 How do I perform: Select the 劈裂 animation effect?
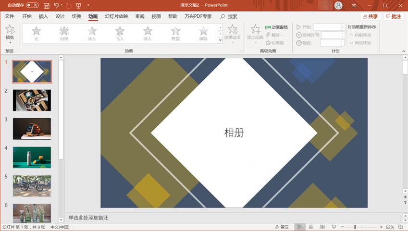(x=175, y=33)
